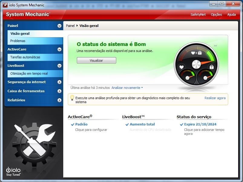Click the Realizar agora link
The image size is (243, 182).
215,98
